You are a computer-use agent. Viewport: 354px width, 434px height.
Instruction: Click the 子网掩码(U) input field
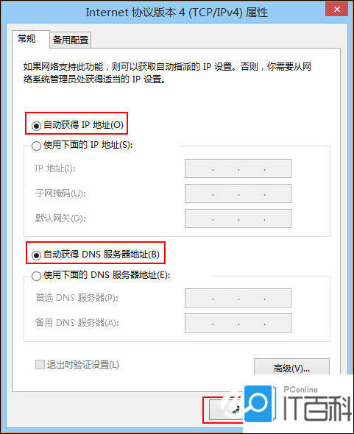238,193
